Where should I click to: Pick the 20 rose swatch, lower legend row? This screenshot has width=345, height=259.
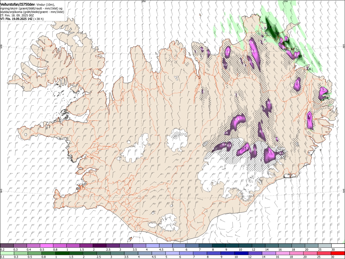pos(310,253)
